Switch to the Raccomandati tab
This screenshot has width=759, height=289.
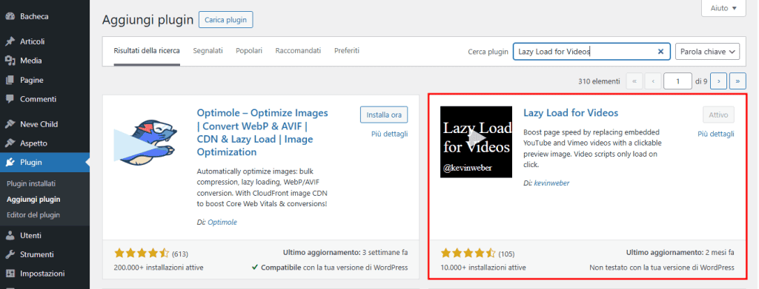(298, 51)
